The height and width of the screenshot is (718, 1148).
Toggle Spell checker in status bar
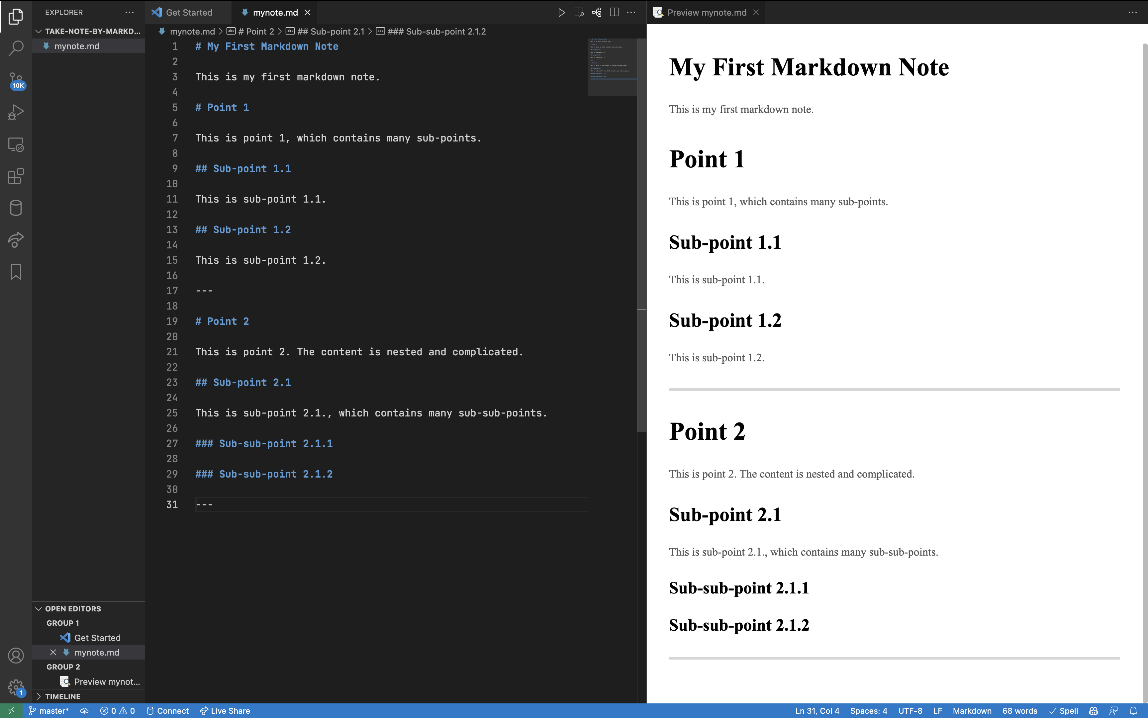(1063, 710)
